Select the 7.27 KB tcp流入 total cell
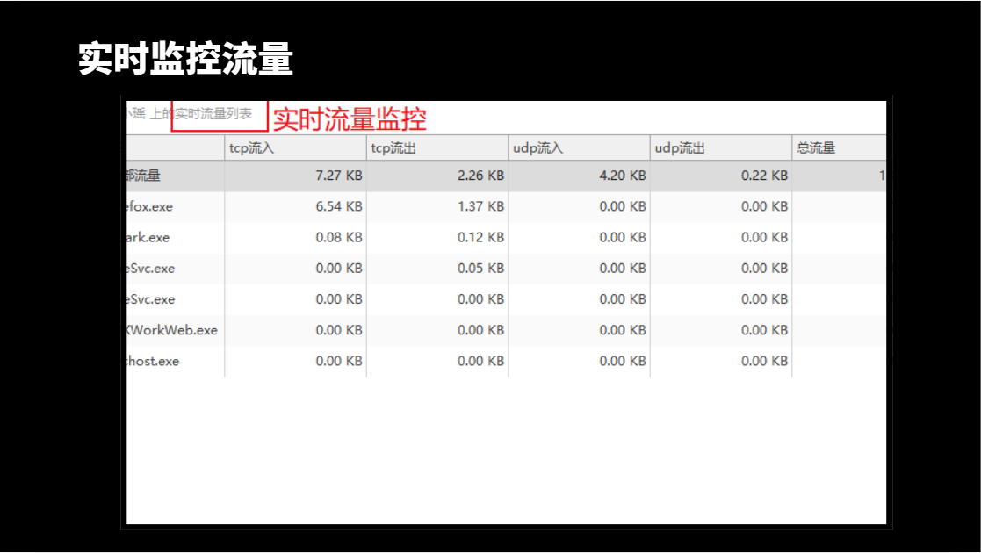 pos(295,176)
